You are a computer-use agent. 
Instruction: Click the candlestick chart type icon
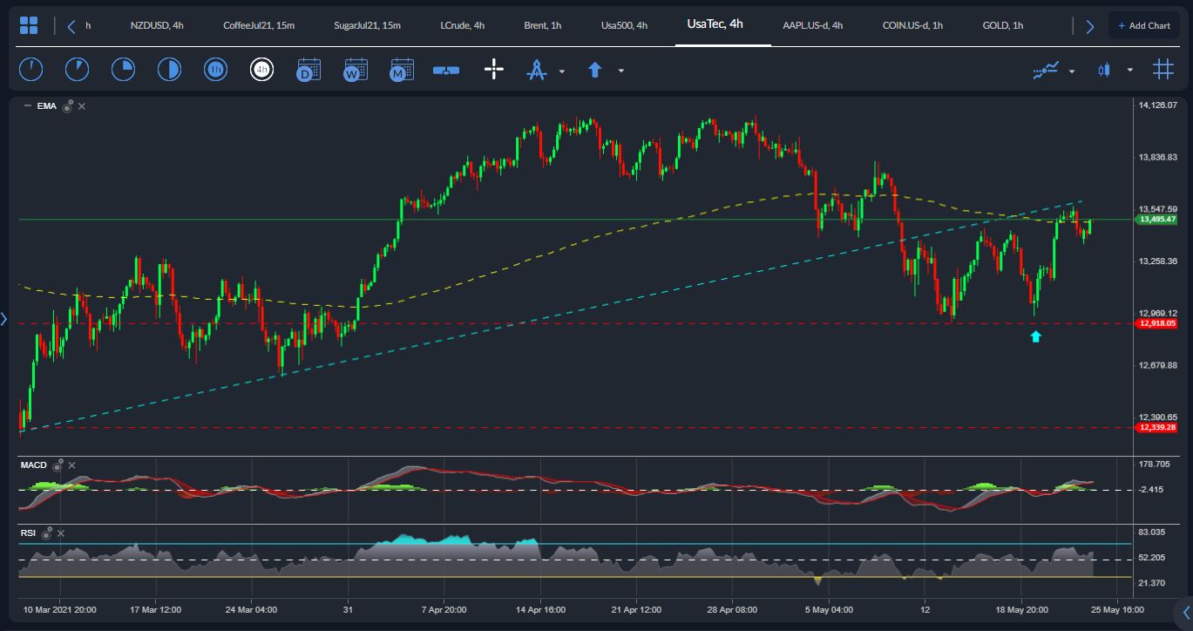pos(1104,70)
